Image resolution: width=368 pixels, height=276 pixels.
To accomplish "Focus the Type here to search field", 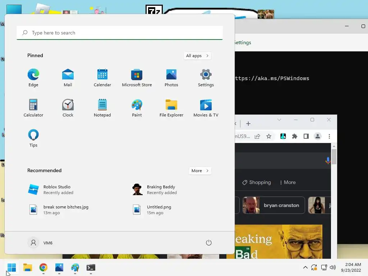I will pyautogui.click(x=120, y=33).
